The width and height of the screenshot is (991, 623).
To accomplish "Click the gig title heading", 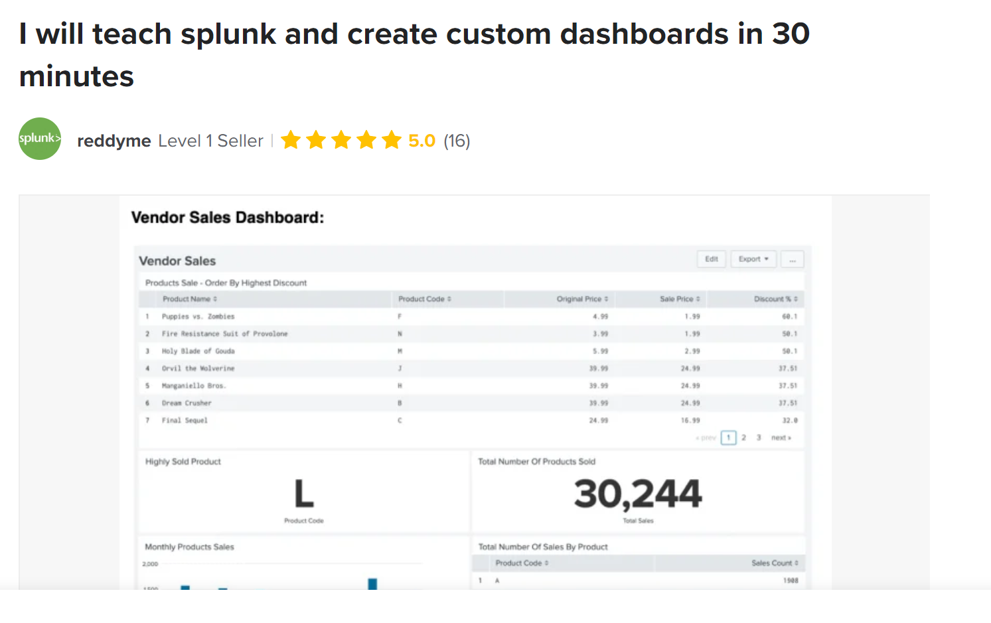I will point(414,54).
